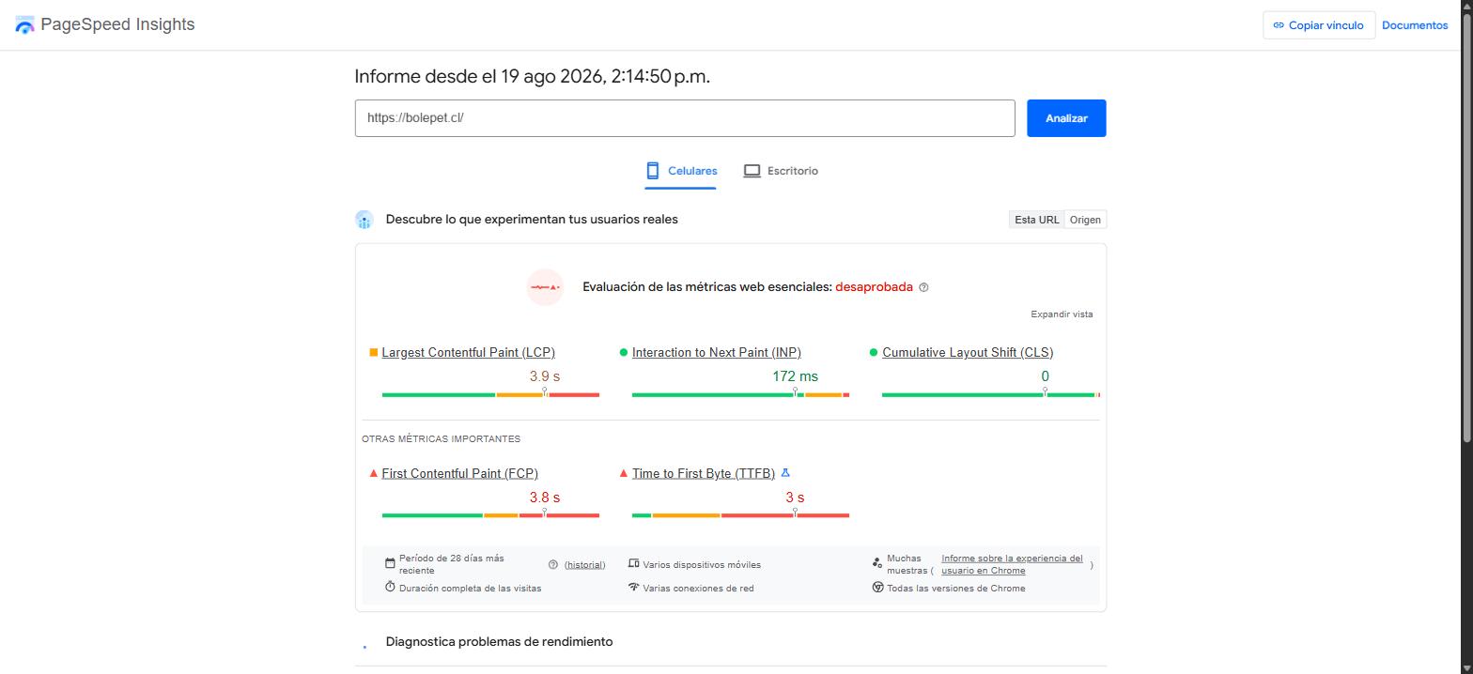The image size is (1473, 674).
Task: Click the LCP value 3.9 s
Action: click(545, 376)
